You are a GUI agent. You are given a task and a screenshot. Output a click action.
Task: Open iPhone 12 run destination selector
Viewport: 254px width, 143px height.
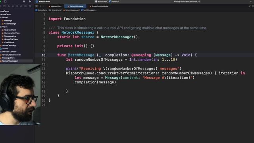pyautogui.click(x=114, y=2)
